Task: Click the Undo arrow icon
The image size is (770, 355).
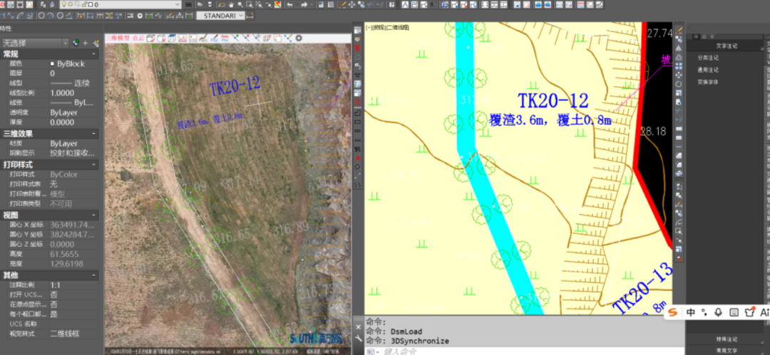Action: 289,4
